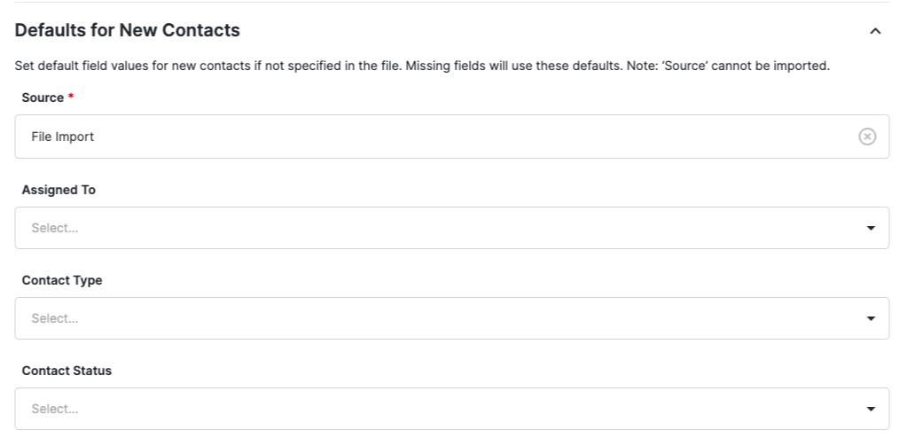This screenshot has width=907, height=438.
Task: Open the Contact Type dropdown
Action: pyautogui.click(x=443, y=318)
